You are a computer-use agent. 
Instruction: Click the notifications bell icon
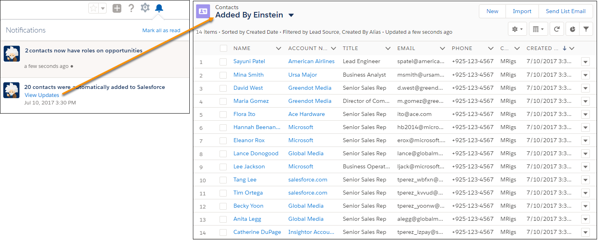159,8
